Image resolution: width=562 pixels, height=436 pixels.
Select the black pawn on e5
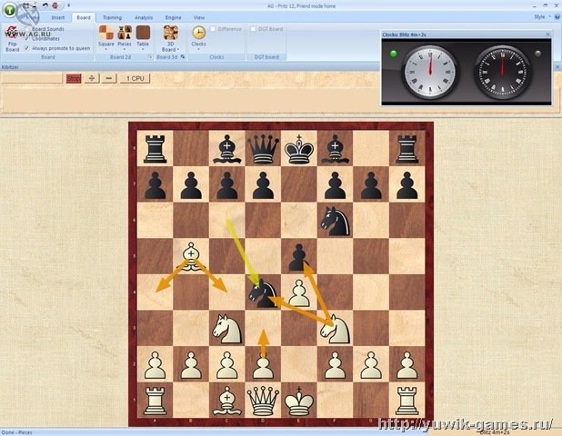click(x=299, y=256)
